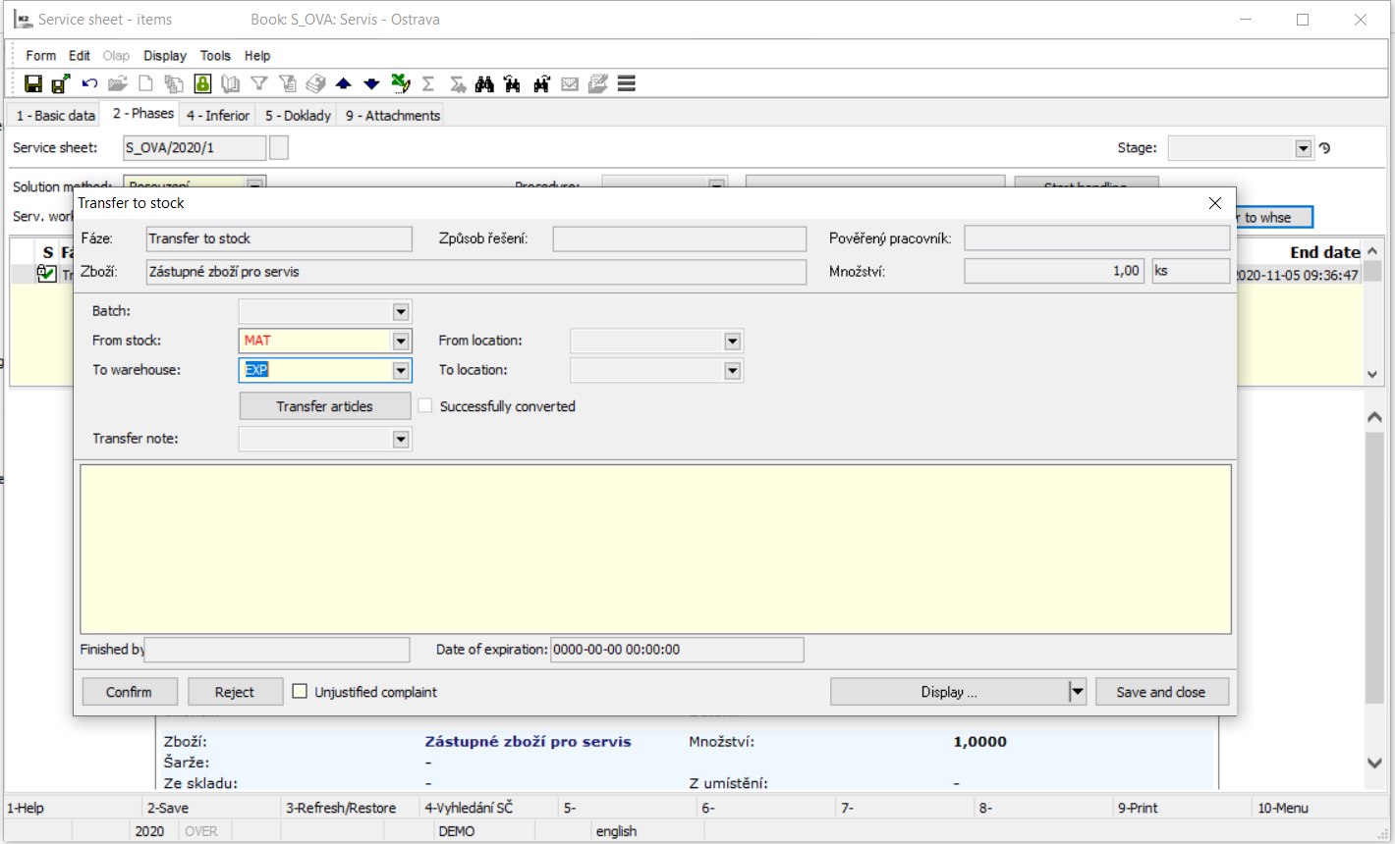Open the Tools menu
1395x844 pixels.
click(215, 56)
